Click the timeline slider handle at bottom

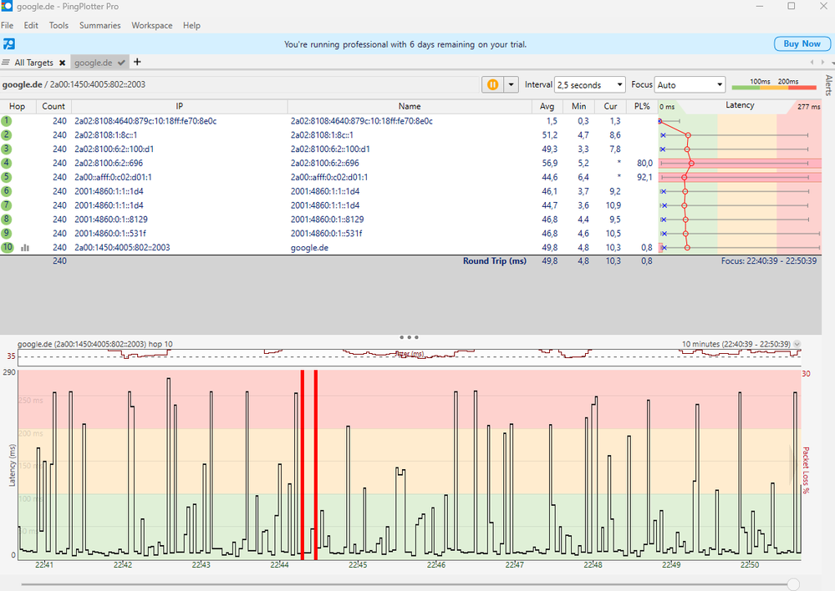(x=793, y=584)
